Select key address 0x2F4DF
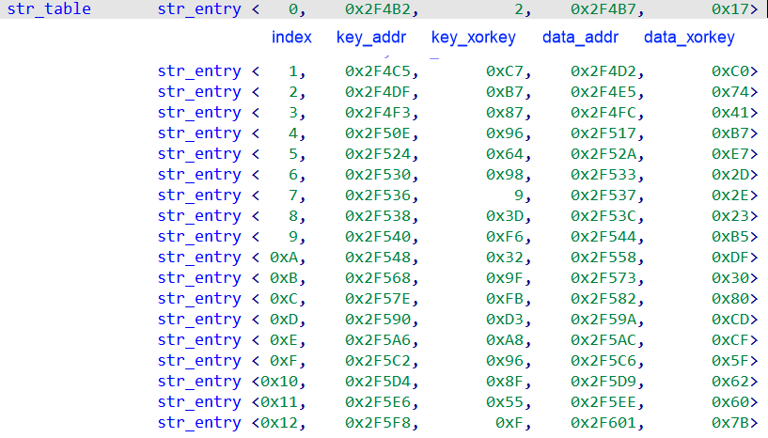 click(x=377, y=91)
